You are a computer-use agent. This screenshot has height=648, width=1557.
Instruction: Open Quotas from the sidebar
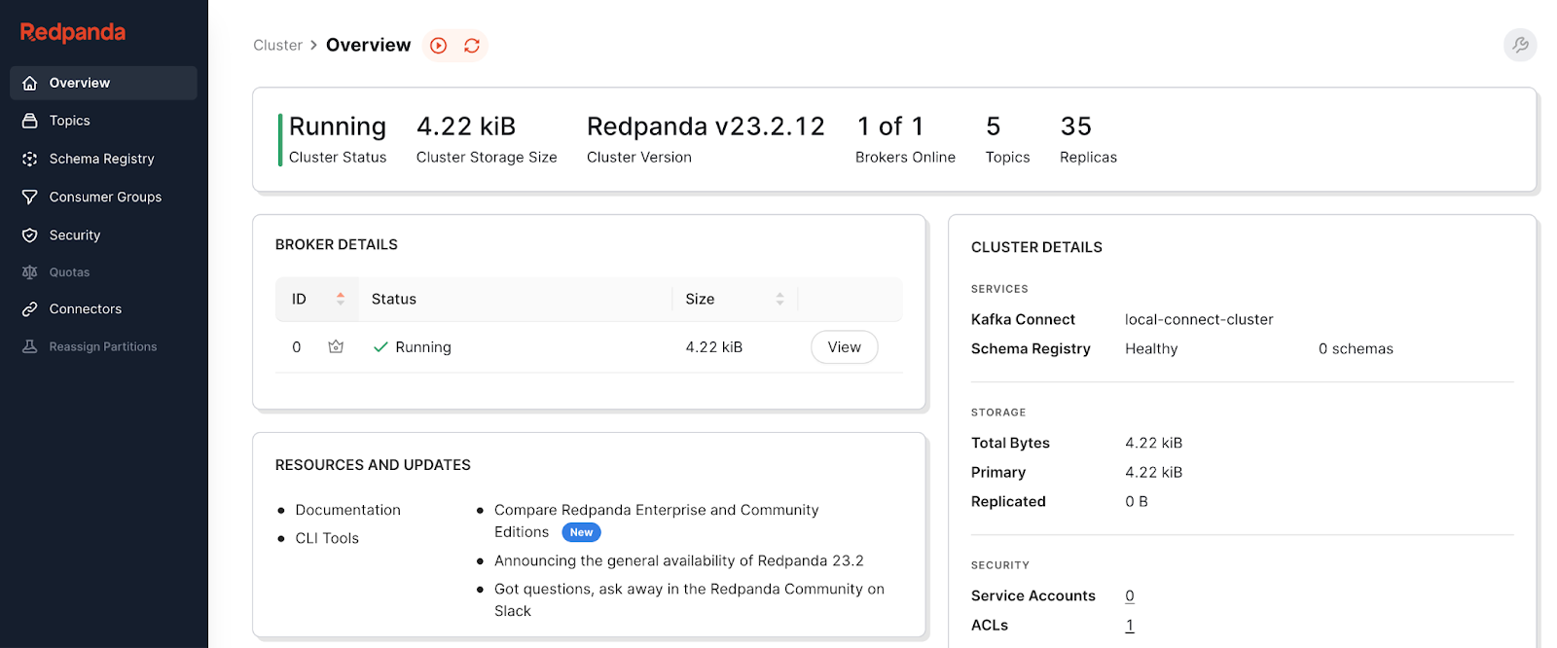69,272
